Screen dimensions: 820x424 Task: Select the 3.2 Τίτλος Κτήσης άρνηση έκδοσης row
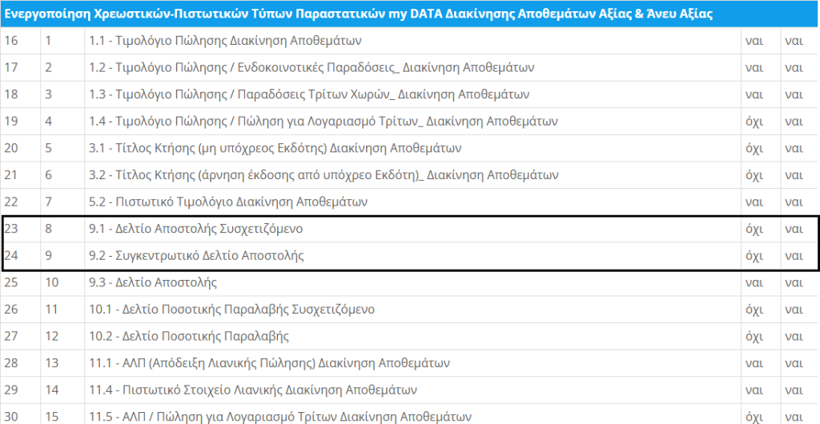coord(410,175)
